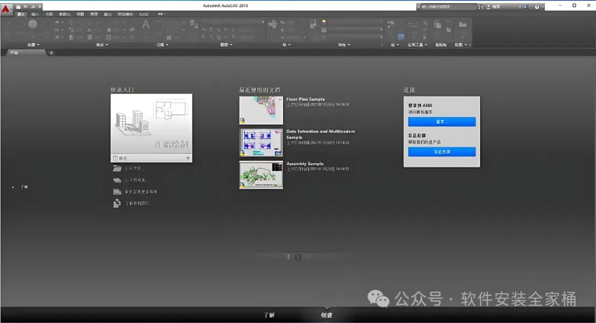The width and height of the screenshot is (596, 323).
Task: Click the Group icon in the ribbon
Action: pyautogui.click(x=391, y=24)
